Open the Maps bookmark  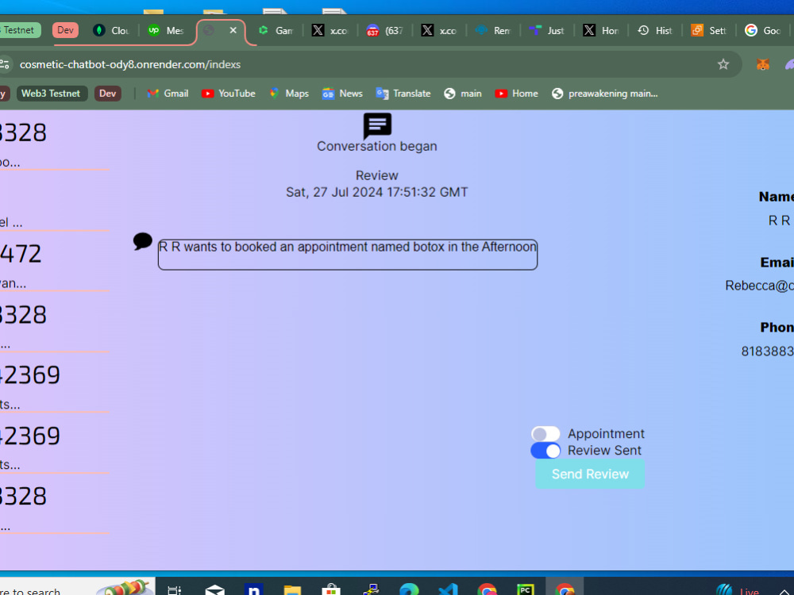(289, 93)
